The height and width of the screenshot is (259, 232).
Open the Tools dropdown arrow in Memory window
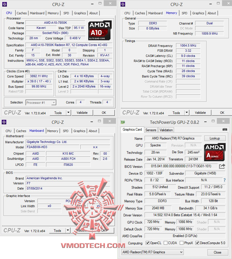click(187, 113)
